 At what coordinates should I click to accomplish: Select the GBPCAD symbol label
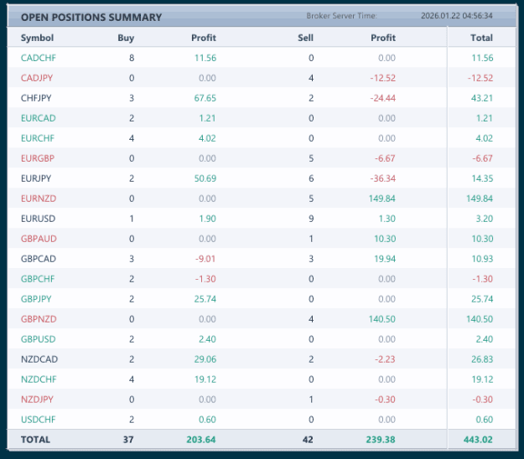click(39, 259)
